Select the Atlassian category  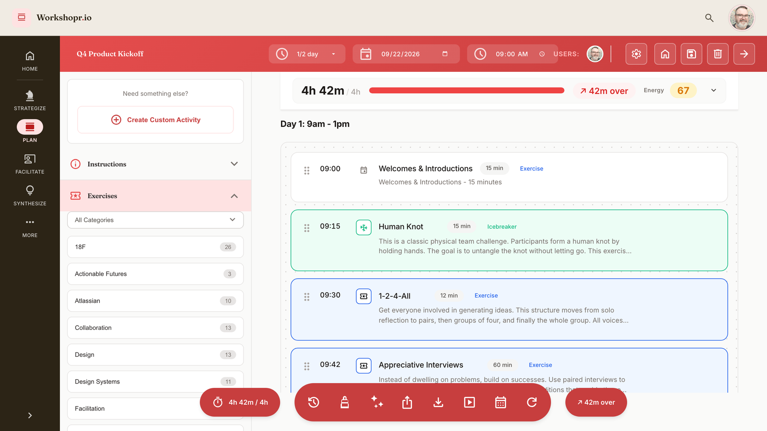tap(155, 301)
